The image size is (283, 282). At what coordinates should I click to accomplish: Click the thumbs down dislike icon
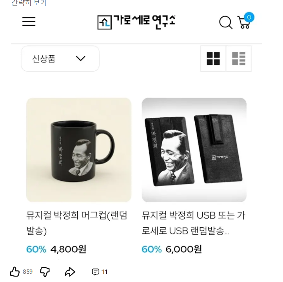pyautogui.click(x=45, y=272)
